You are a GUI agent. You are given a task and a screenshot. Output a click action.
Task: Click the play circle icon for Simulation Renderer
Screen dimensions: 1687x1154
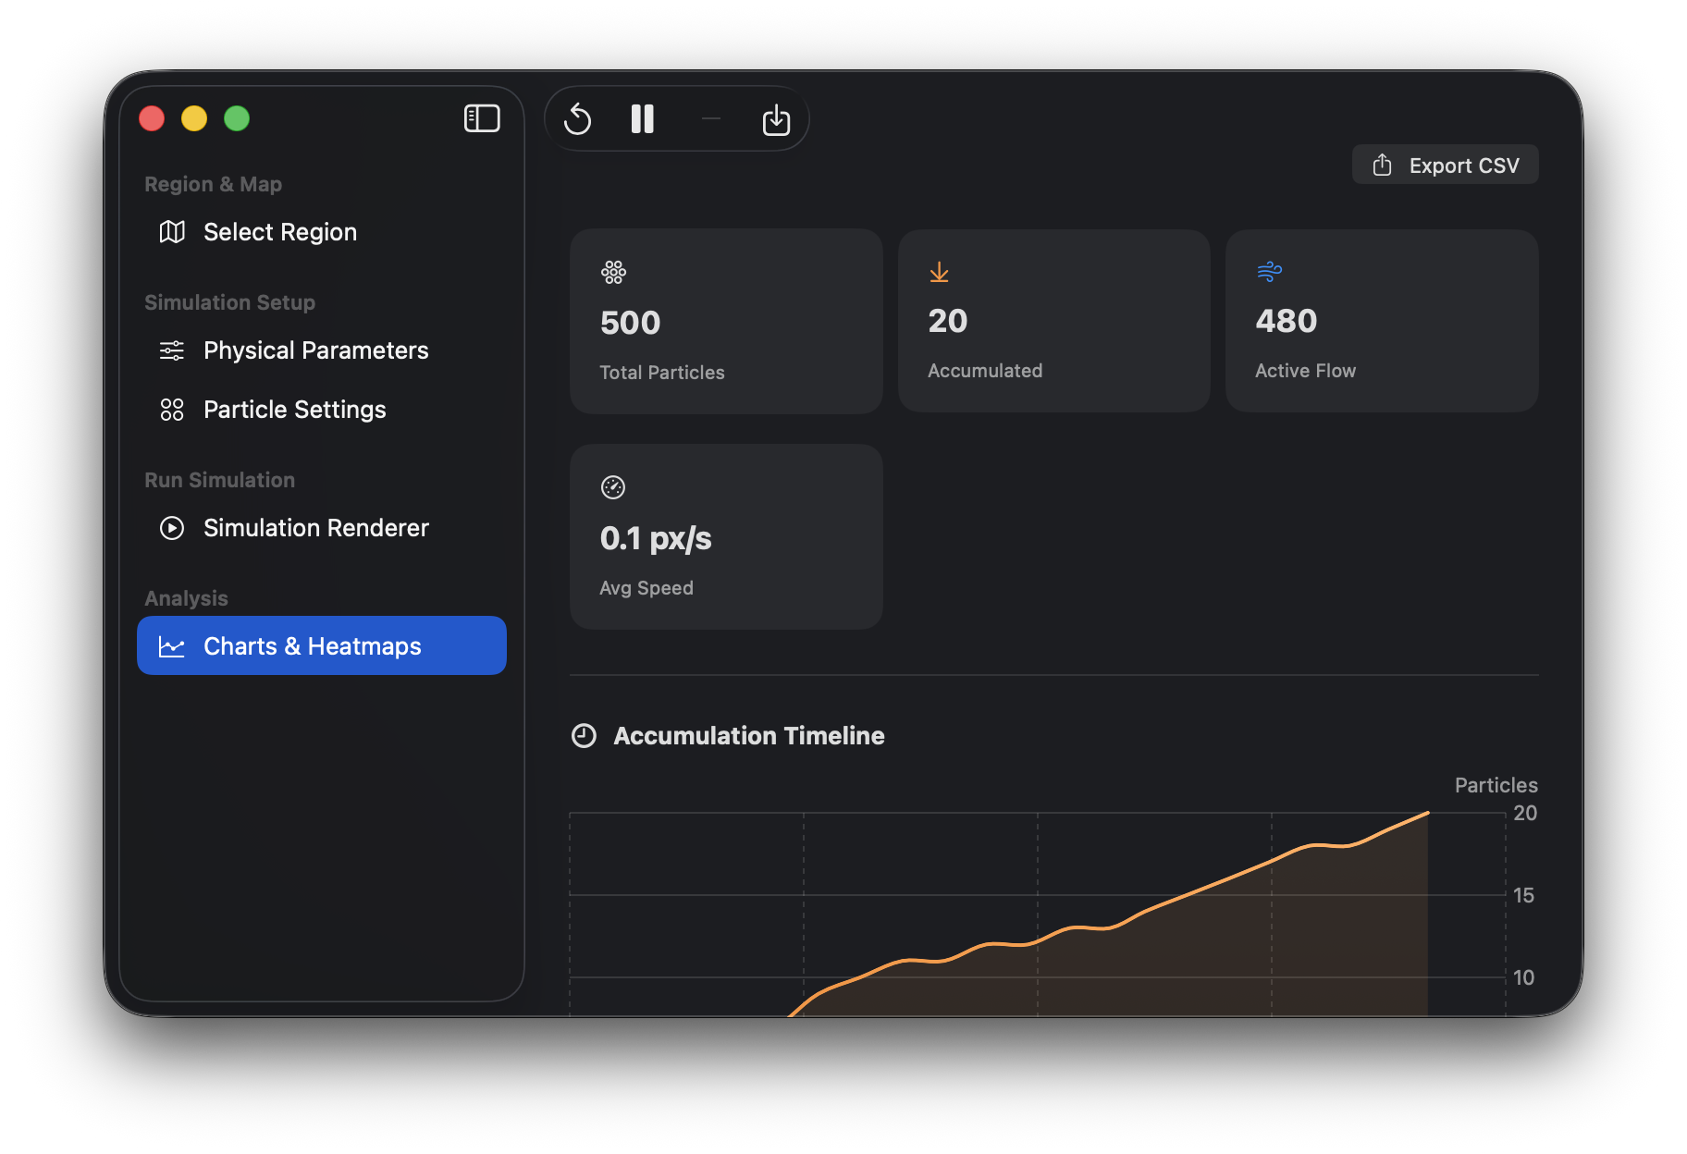[x=172, y=528]
